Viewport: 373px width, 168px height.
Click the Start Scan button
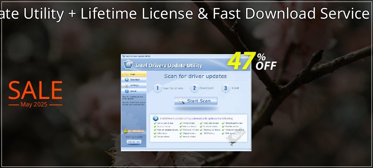point(195,101)
